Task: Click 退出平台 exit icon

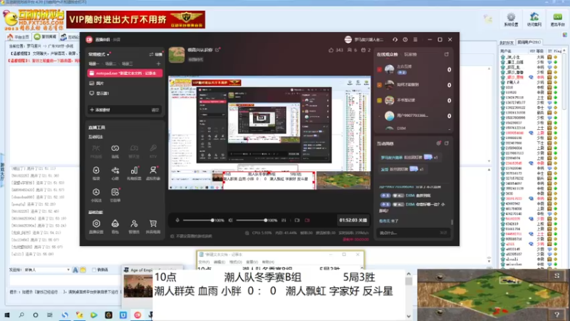Action: (557, 20)
